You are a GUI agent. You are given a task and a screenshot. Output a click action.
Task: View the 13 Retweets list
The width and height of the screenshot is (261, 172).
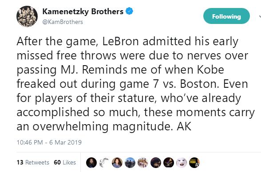(x=33, y=162)
